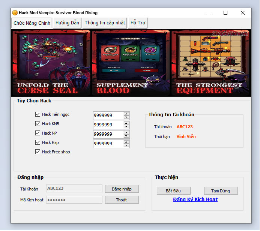
Task: Decrease the Hack Exp value arrow
Action: coord(126,145)
